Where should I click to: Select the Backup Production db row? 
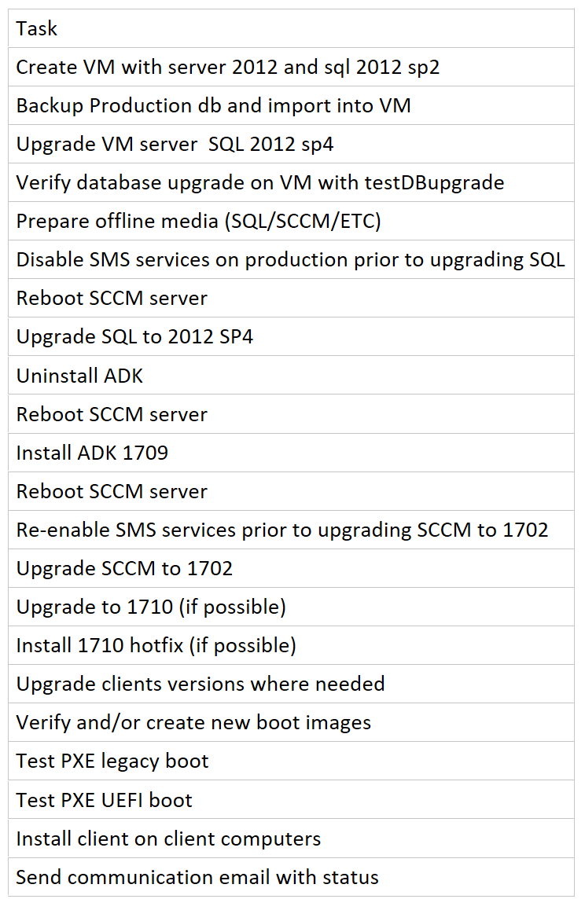pyautogui.click(x=291, y=105)
